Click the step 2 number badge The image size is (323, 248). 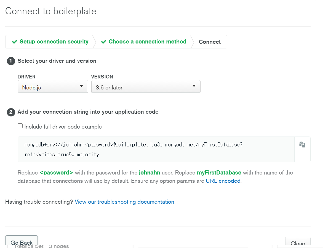tap(11, 112)
